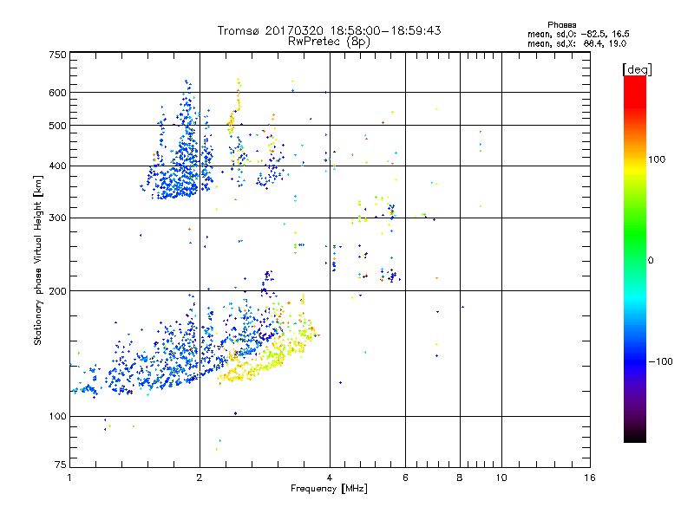Click the 'mean, sd,O: -82.5, 16.5' line
694x520 pixels.
[x=578, y=34]
